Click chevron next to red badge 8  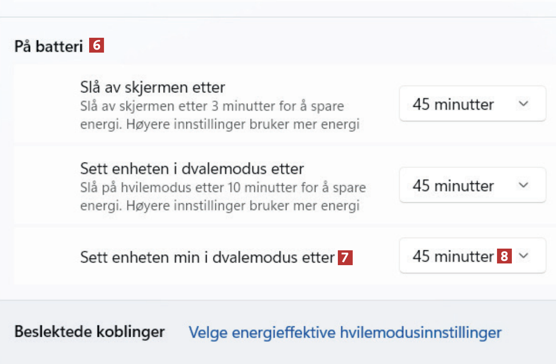click(x=524, y=255)
